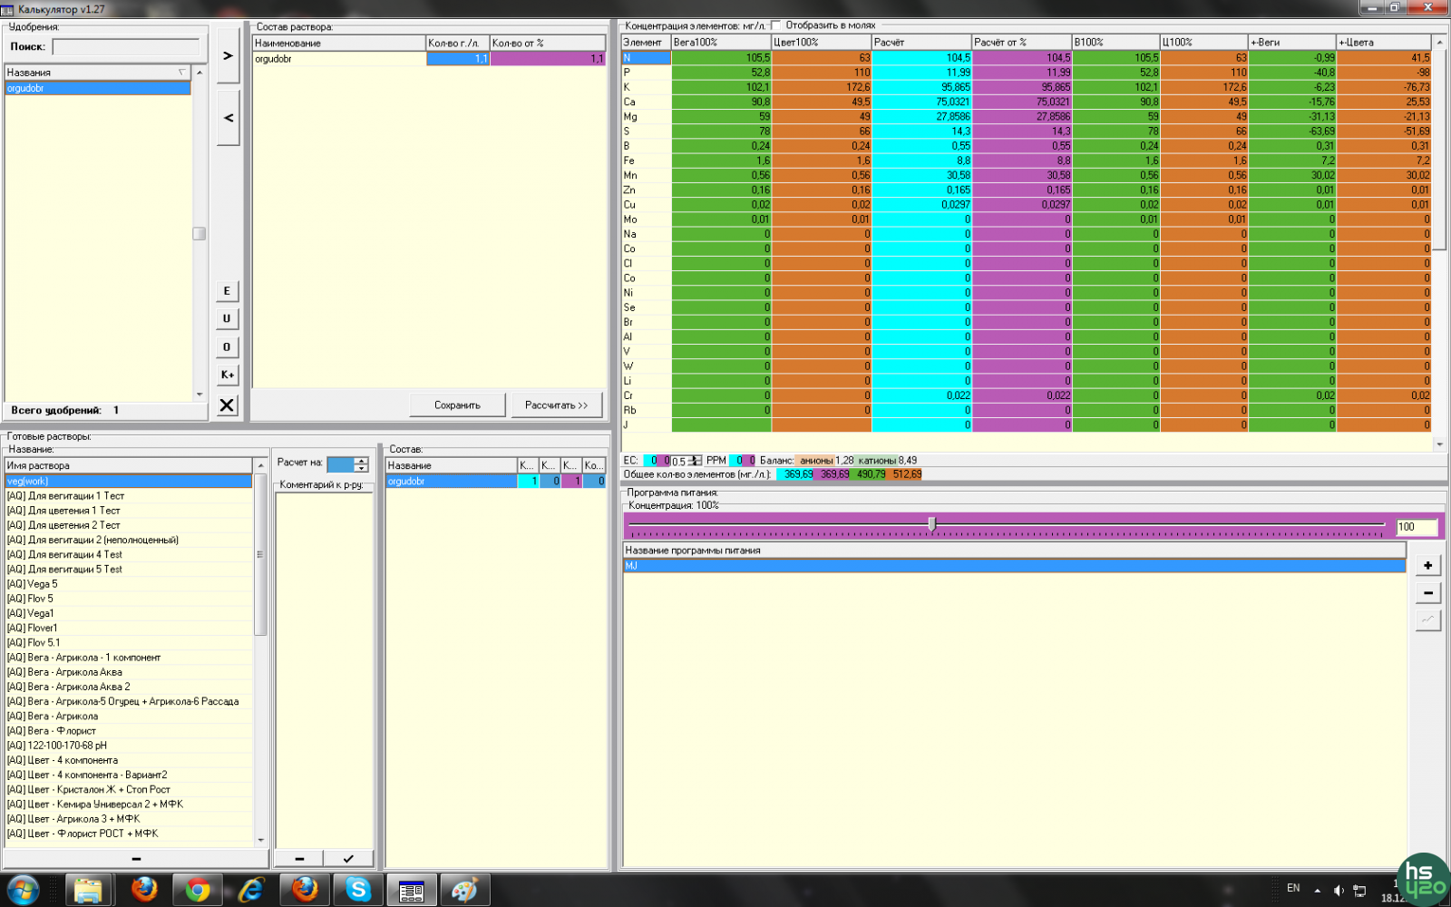The width and height of the screenshot is (1451, 907).
Task: Enable 'Отобразить в молях' checkbox
Action: 776,25
